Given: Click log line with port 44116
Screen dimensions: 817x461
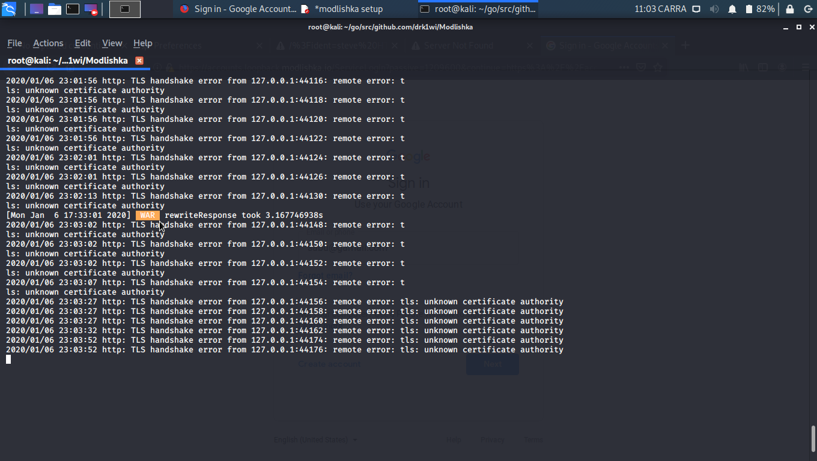Looking at the screenshot, I should [205, 80].
